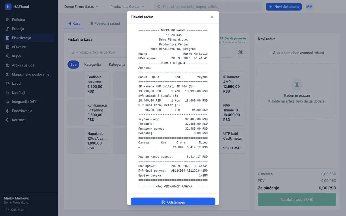Image resolution: width=346 pixels, height=216 pixels.
Task: Click the eFakture sidebar icon
Action: 8,47
